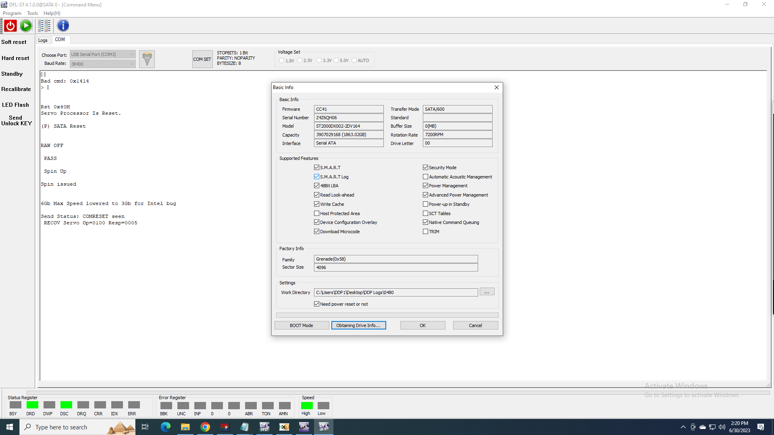Click Hard reset in left panel

click(15, 58)
